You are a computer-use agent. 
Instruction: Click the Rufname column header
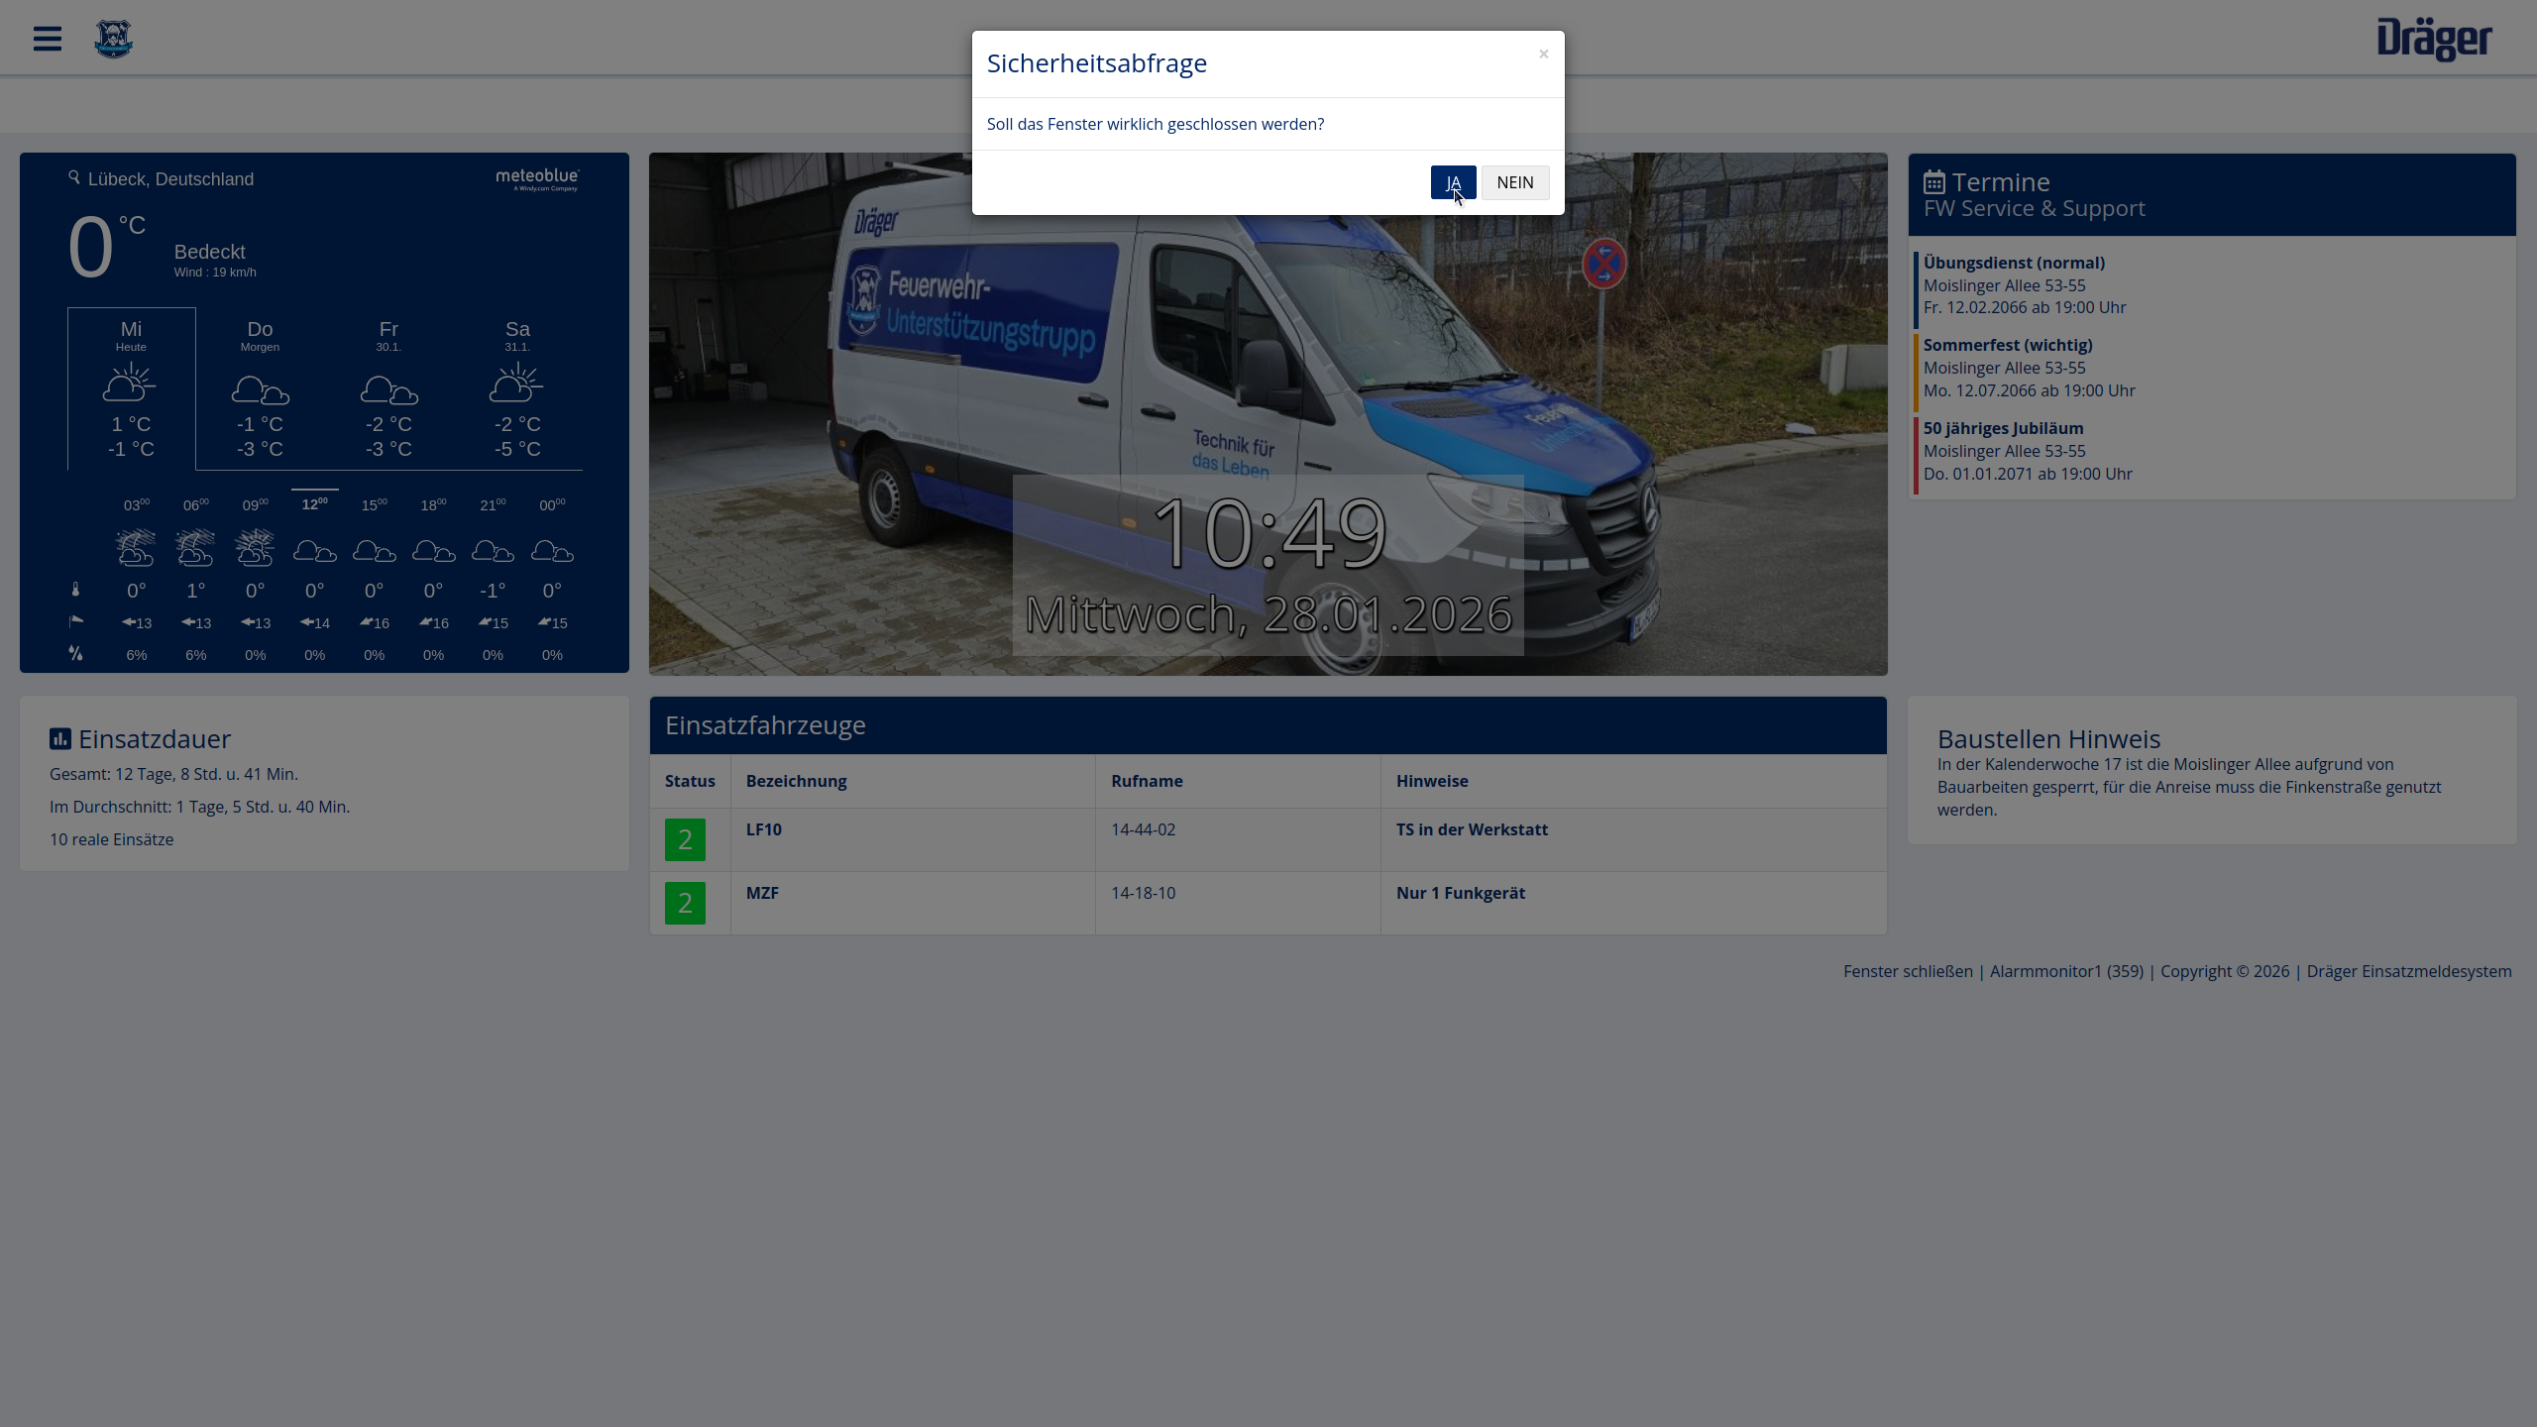(1147, 781)
